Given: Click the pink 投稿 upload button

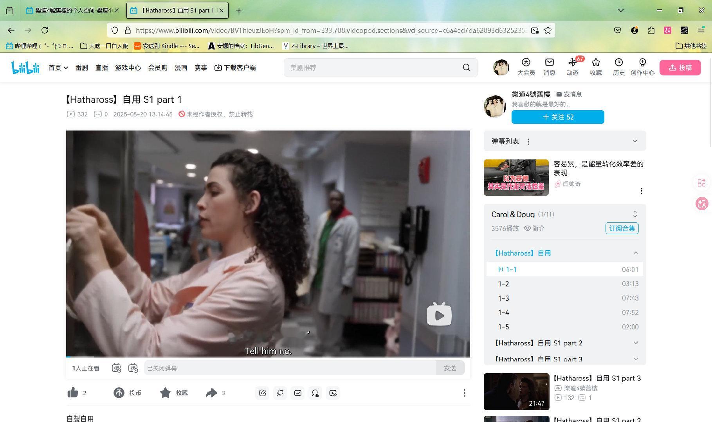Looking at the screenshot, I should pyautogui.click(x=680, y=68).
